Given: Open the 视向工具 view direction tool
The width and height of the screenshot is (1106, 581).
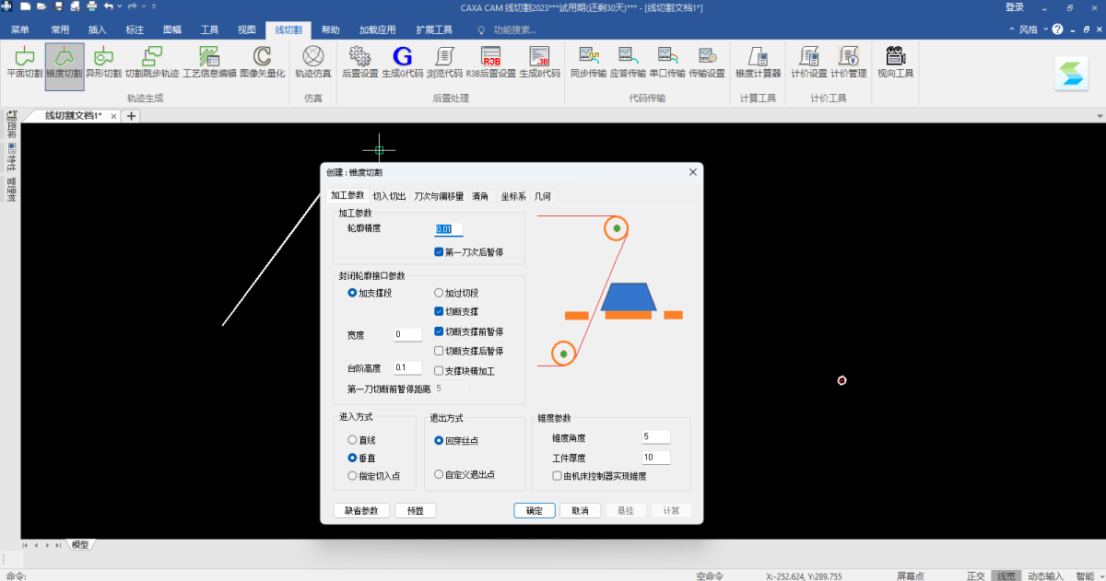Looking at the screenshot, I should tap(895, 62).
